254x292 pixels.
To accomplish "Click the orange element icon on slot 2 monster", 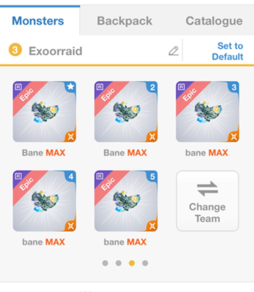I will [152, 137].
